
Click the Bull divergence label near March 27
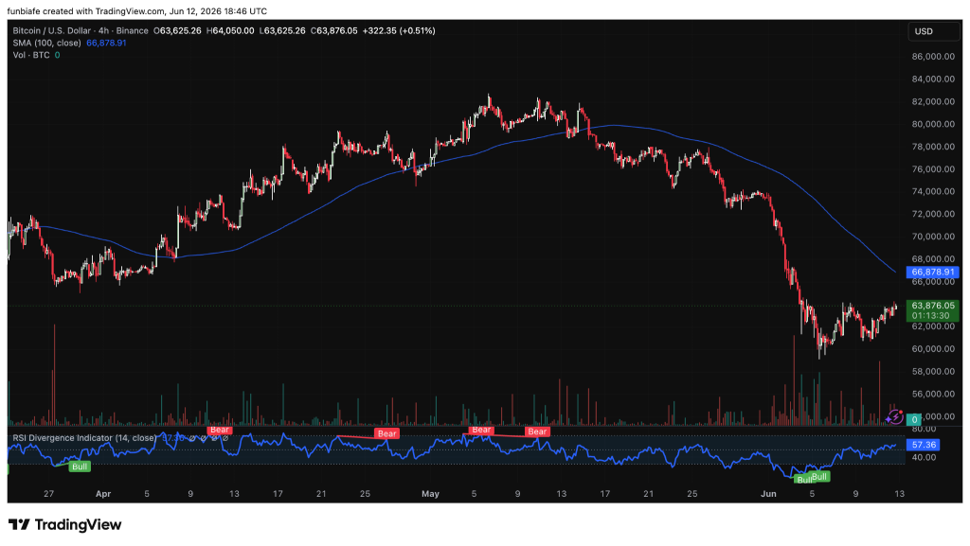coord(80,467)
